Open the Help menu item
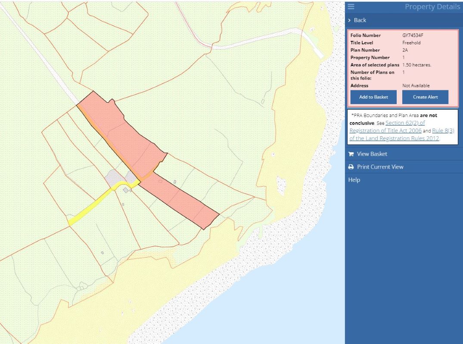This screenshot has width=463, height=344. [x=354, y=180]
